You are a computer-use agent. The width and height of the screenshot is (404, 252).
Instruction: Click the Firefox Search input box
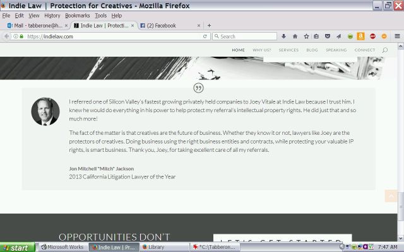(246, 37)
